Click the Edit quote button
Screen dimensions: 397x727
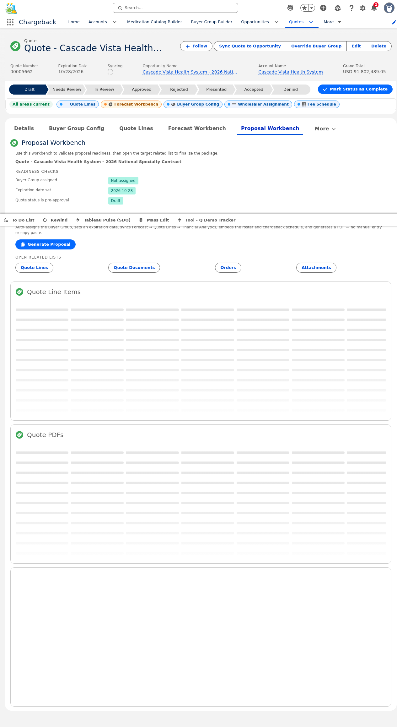tap(356, 46)
